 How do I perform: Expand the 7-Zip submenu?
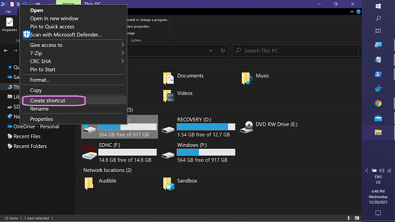pos(73,53)
